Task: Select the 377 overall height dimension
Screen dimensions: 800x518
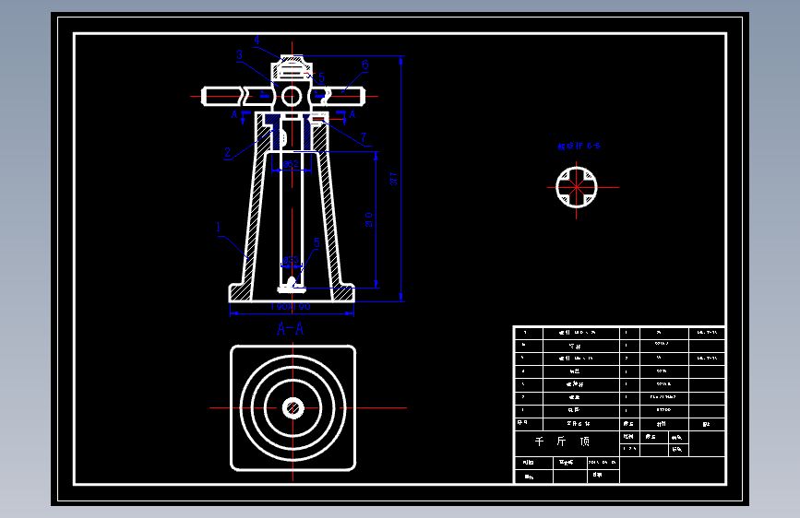Action: pos(393,179)
